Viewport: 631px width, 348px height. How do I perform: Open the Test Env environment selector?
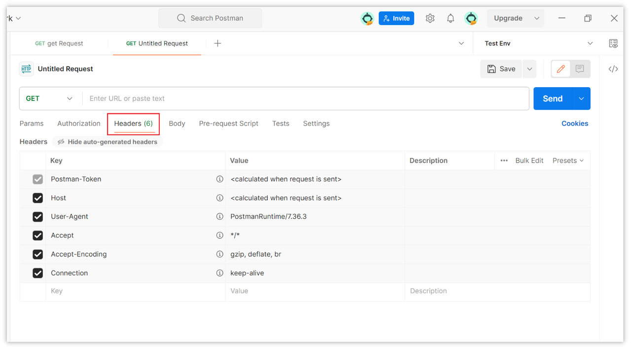(538, 43)
